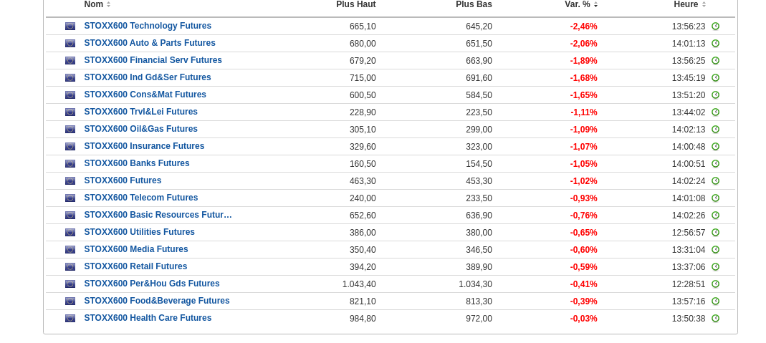Sort by Heure column arrows

tap(704, 4)
